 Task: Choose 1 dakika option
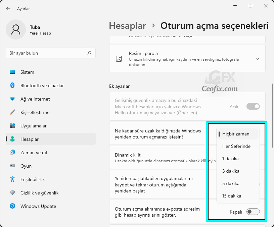(238, 159)
